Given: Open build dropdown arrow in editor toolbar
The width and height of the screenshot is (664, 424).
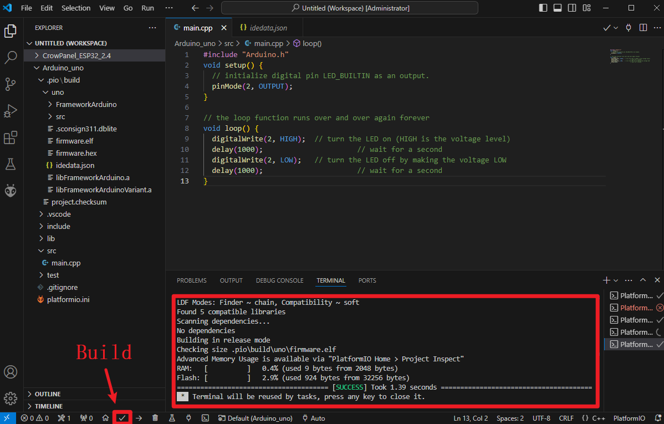Looking at the screenshot, I should click(616, 28).
